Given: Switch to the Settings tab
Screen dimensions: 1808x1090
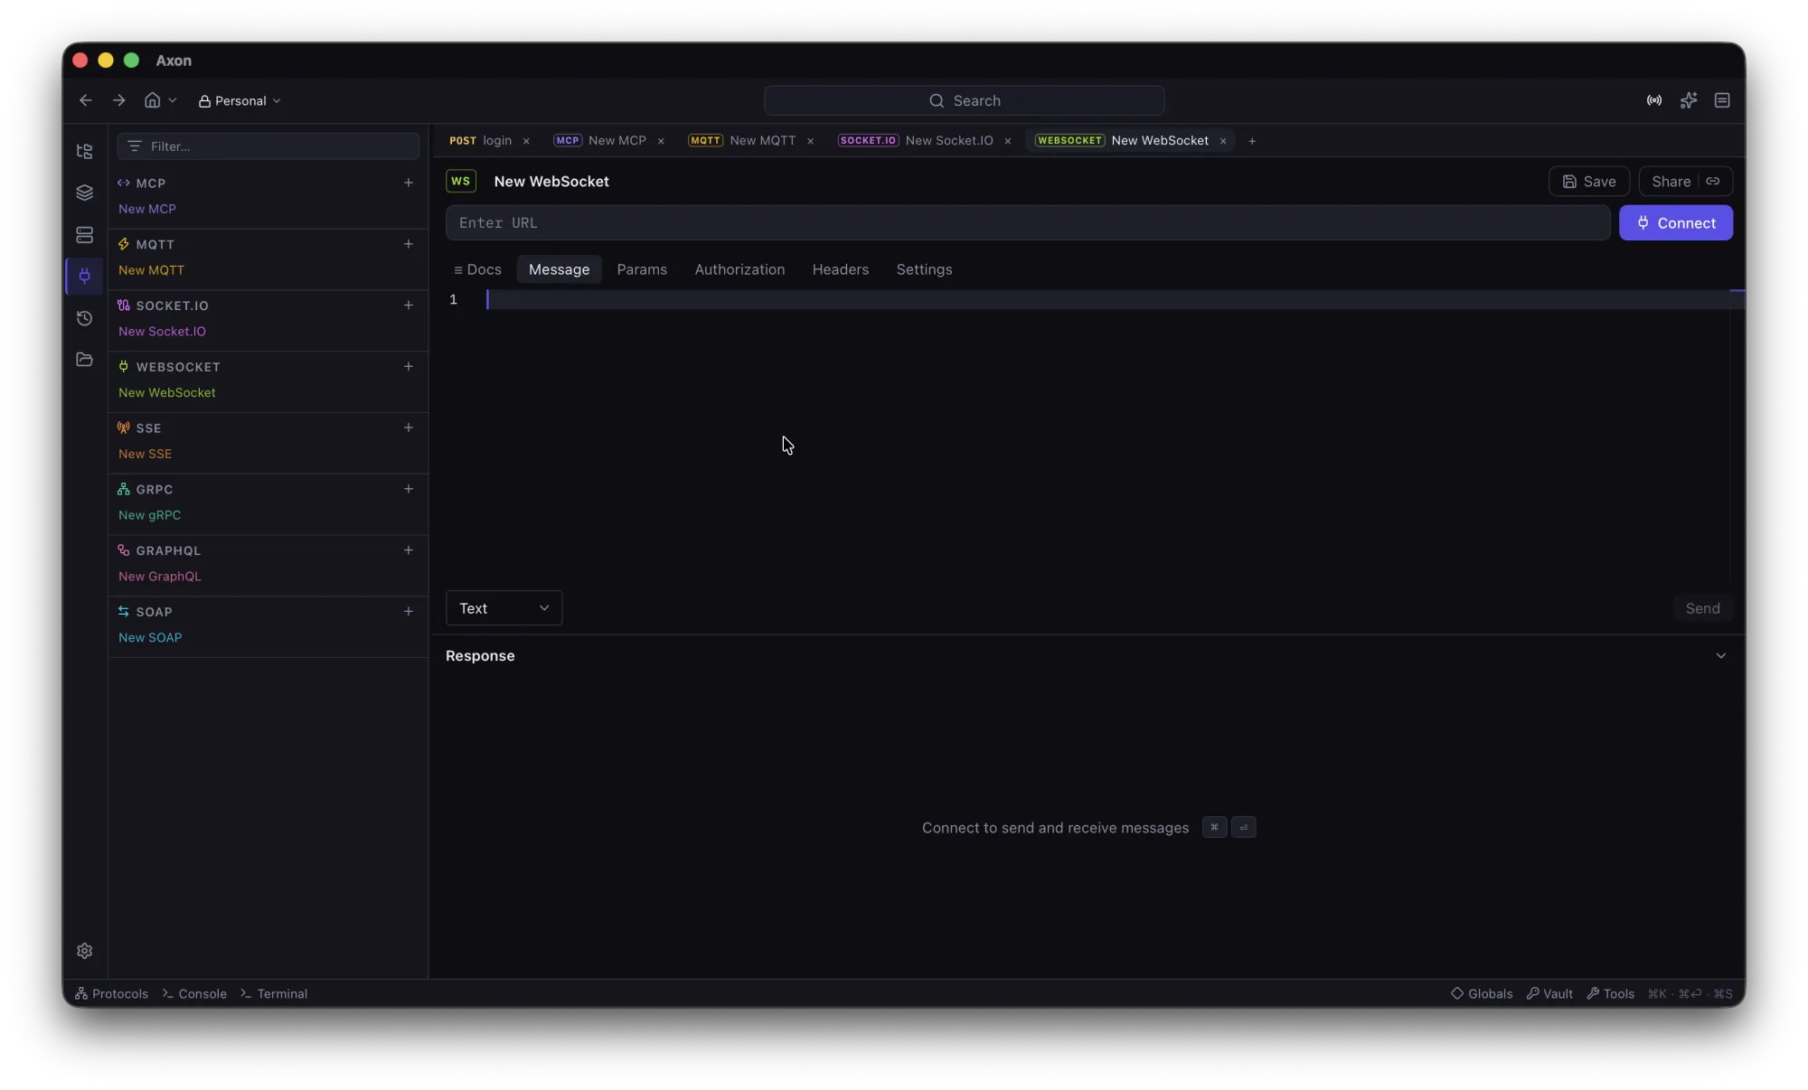Looking at the screenshot, I should point(924,269).
